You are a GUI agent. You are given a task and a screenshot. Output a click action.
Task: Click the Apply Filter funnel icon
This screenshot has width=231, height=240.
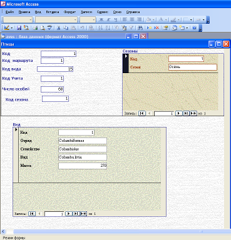(x=131, y=27)
